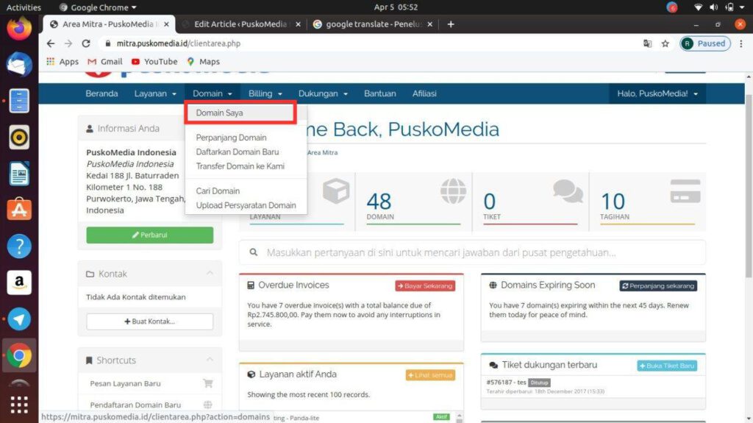Open the Halo, PuskoMedia! account dropdown
The image size is (753, 423).
pos(657,93)
